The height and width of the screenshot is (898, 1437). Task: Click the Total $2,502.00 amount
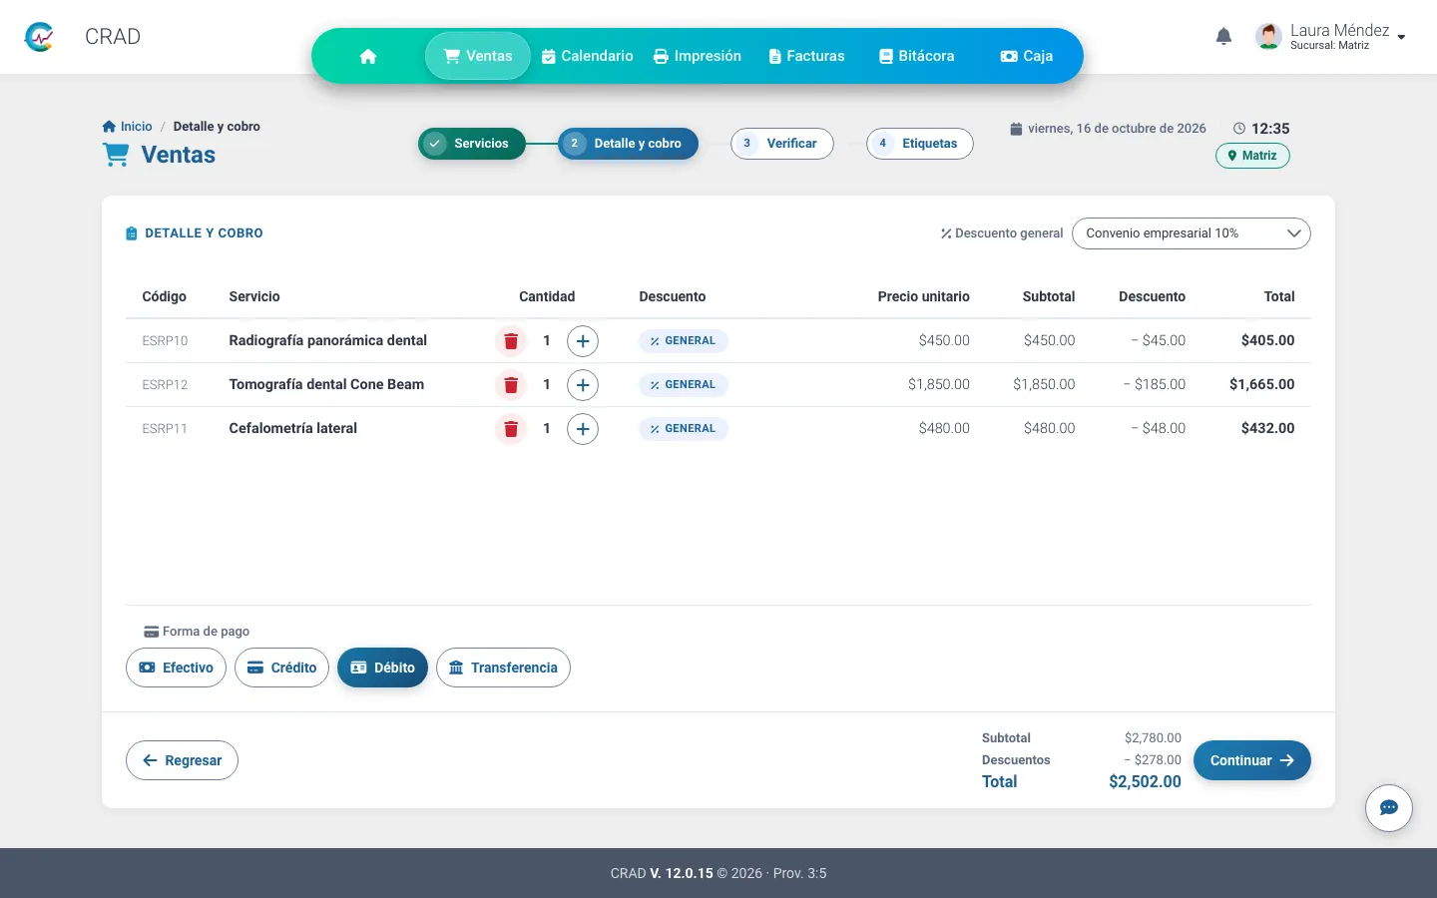point(1145,782)
